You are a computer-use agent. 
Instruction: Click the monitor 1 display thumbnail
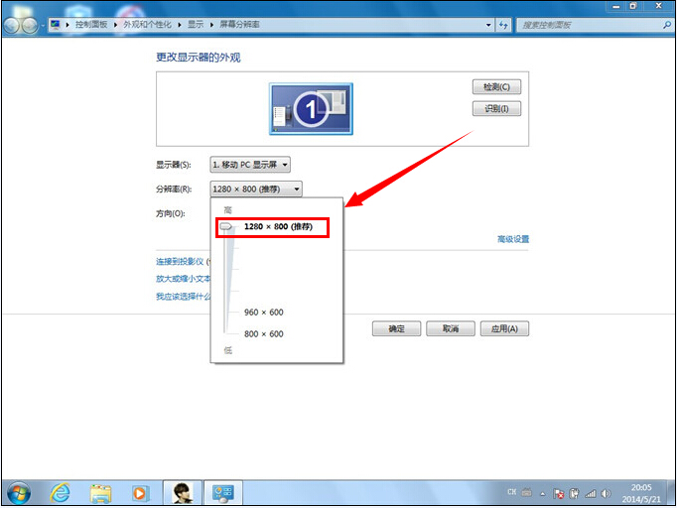[x=311, y=108]
